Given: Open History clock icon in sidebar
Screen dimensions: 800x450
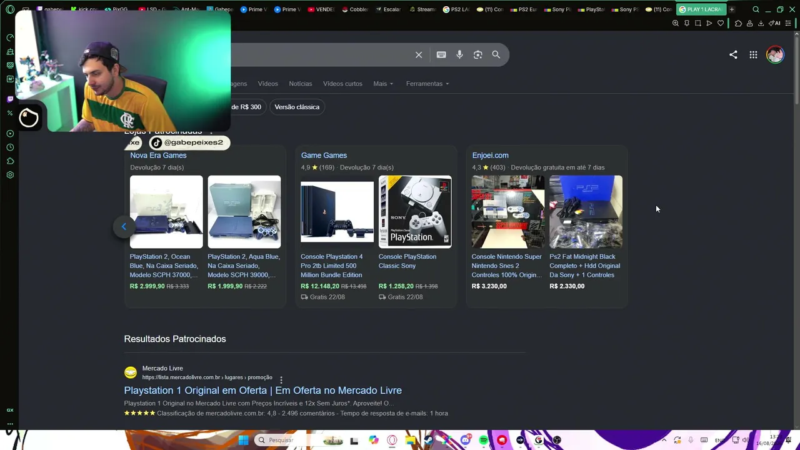Looking at the screenshot, I should pyautogui.click(x=10, y=147).
